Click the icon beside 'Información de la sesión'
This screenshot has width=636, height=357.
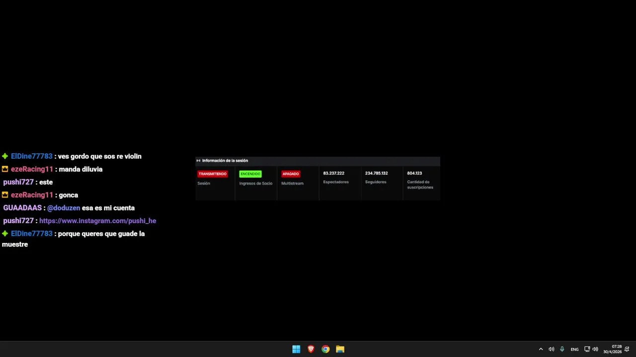198,161
